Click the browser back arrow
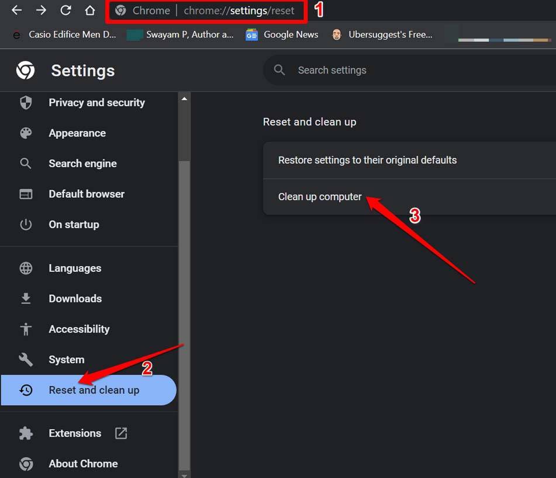The image size is (556, 478). click(x=16, y=11)
